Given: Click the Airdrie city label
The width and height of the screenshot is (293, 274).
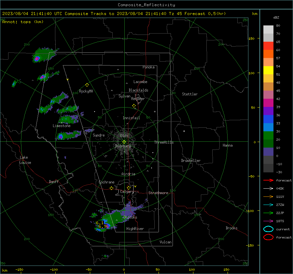Looking at the screenshot, I should tap(128, 174).
